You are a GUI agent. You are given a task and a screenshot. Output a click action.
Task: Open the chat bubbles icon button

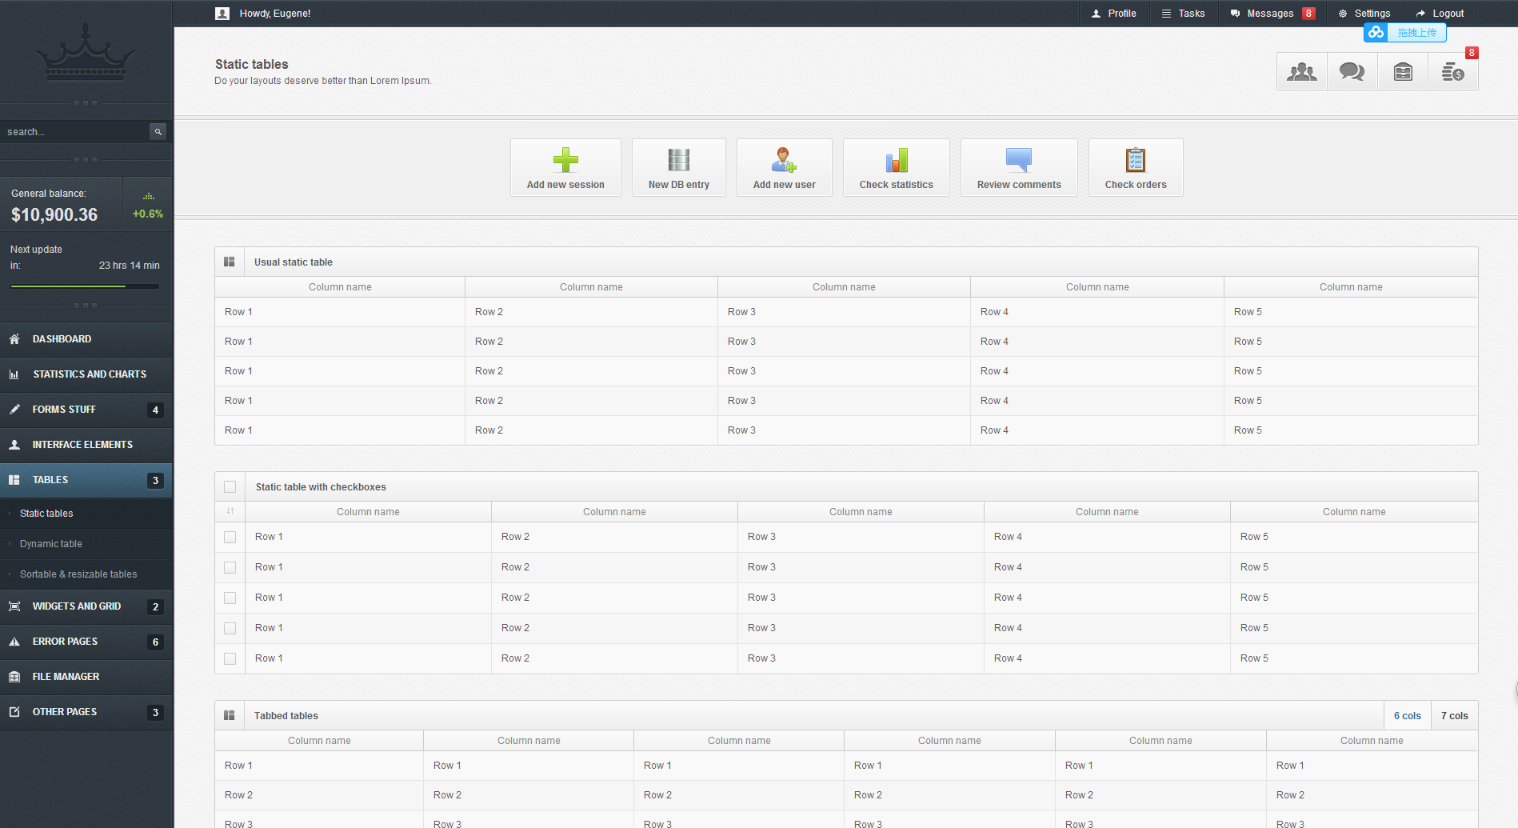click(1352, 72)
